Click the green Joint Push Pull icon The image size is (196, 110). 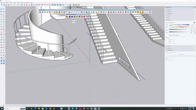click(77, 16)
